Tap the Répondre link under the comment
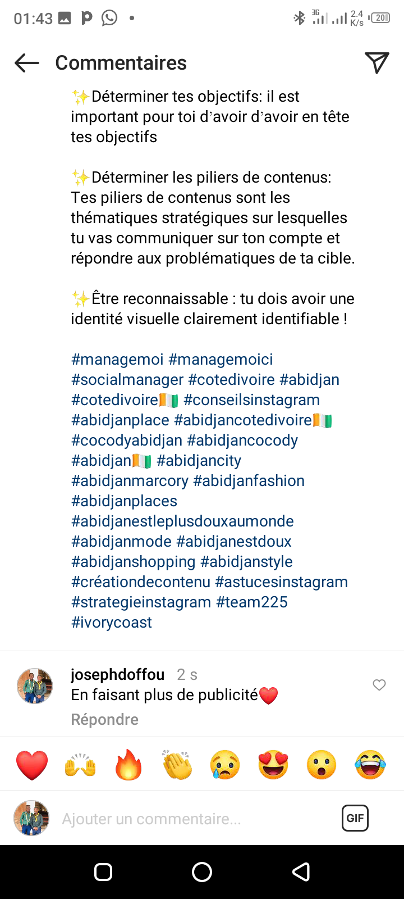 click(104, 719)
